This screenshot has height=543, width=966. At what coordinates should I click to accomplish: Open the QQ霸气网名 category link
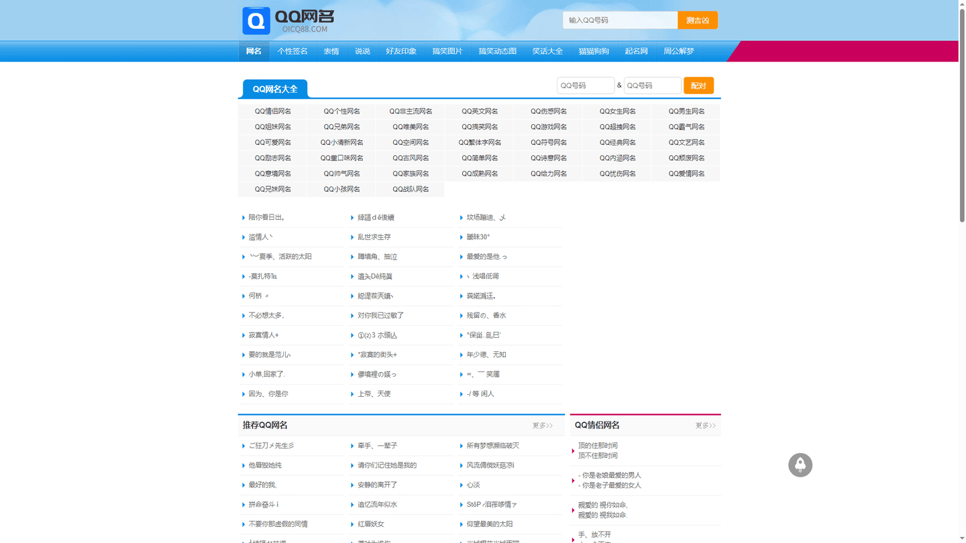pos(687,127)
